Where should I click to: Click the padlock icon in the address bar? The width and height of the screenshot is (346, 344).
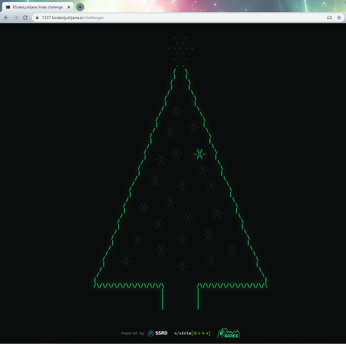coord(37,18)
